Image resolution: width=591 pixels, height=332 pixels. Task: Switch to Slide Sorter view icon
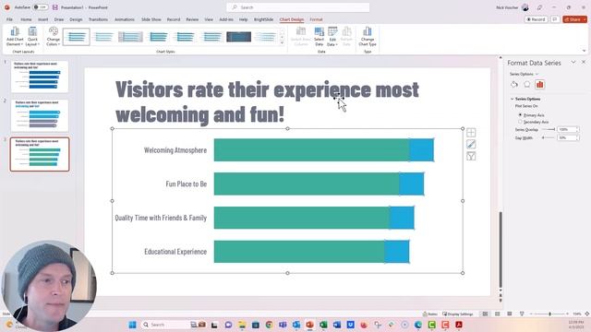click(498, 314)
